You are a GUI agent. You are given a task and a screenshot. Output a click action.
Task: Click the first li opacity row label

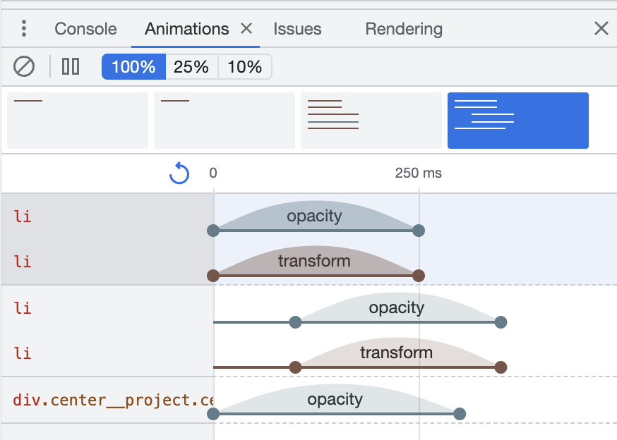(x=23, y=216)
